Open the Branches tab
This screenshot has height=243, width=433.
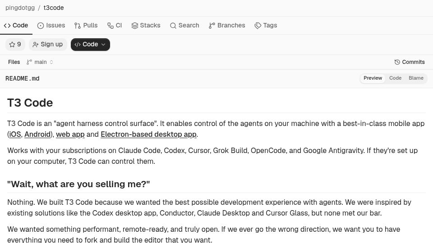tap(227, 25)
